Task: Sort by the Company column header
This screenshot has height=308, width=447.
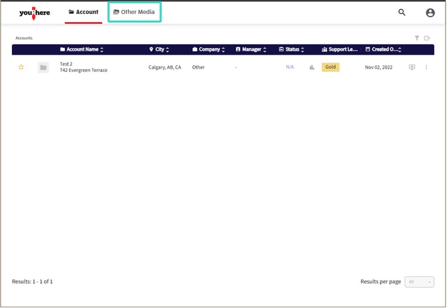Action: (210, 49)
